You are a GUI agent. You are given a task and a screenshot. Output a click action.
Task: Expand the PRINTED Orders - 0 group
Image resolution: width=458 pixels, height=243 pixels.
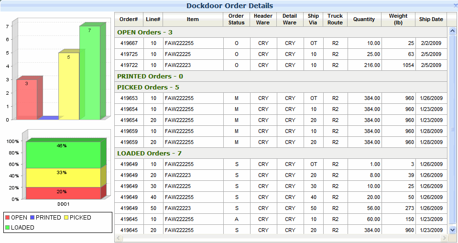pos(150,76)
